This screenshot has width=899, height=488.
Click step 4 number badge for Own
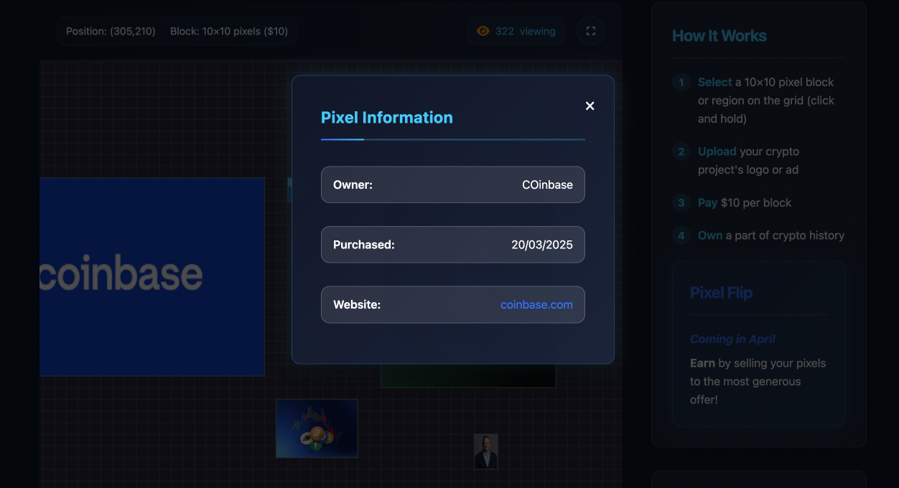(x=681, y=235)
